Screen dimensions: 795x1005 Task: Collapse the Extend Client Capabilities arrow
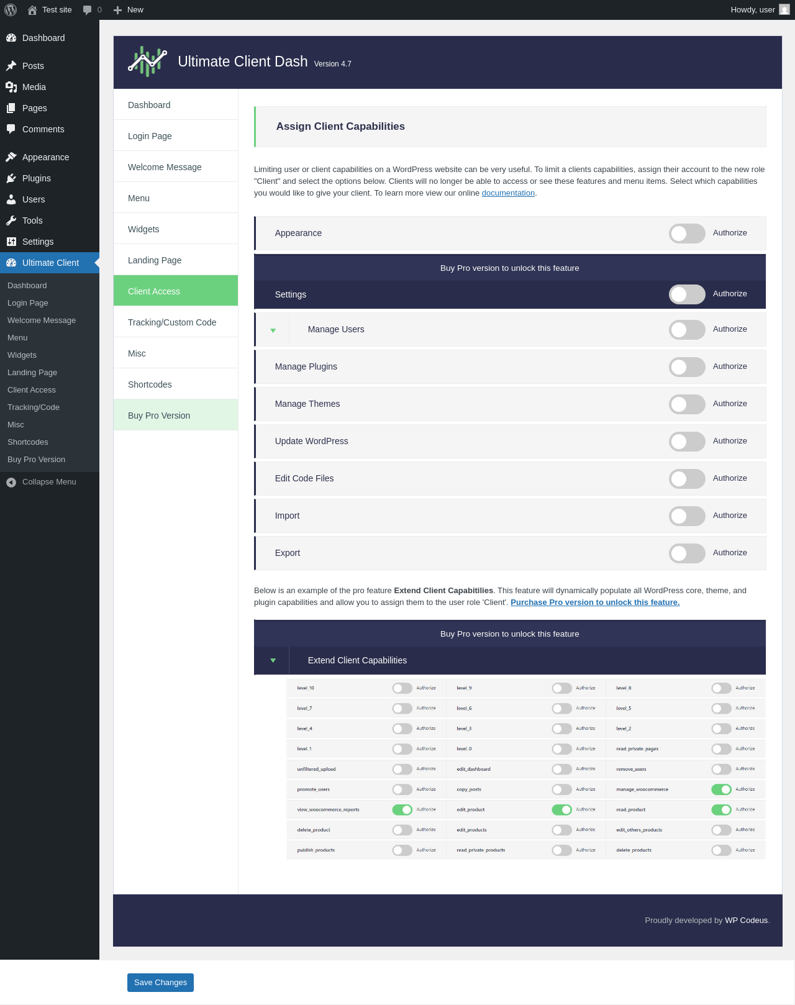[273, 660]
